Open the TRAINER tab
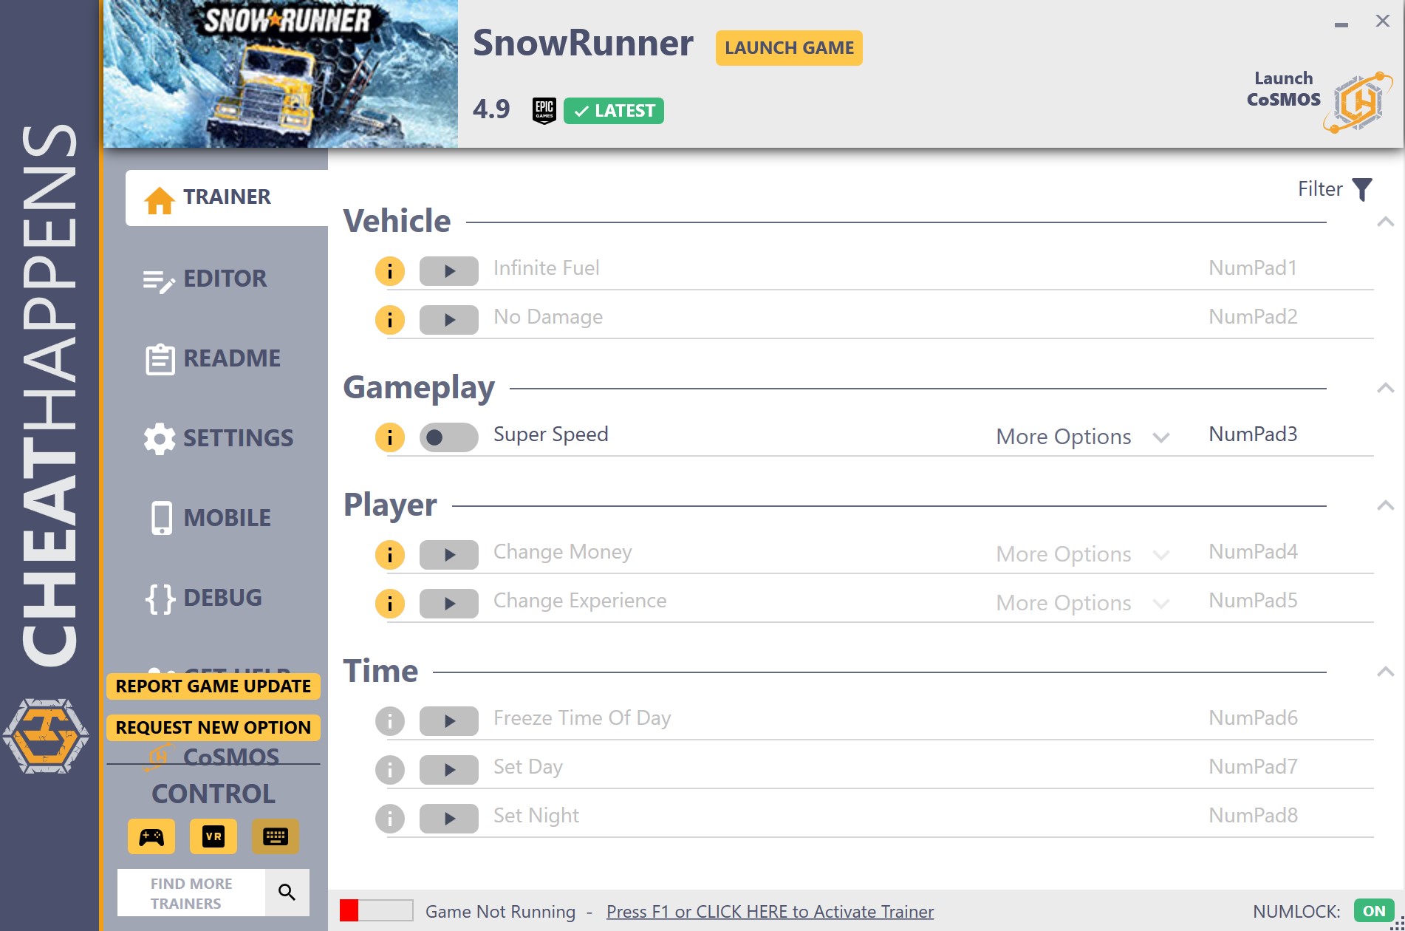The height and width of the screenshot is (931, 1405). (227, 198)
